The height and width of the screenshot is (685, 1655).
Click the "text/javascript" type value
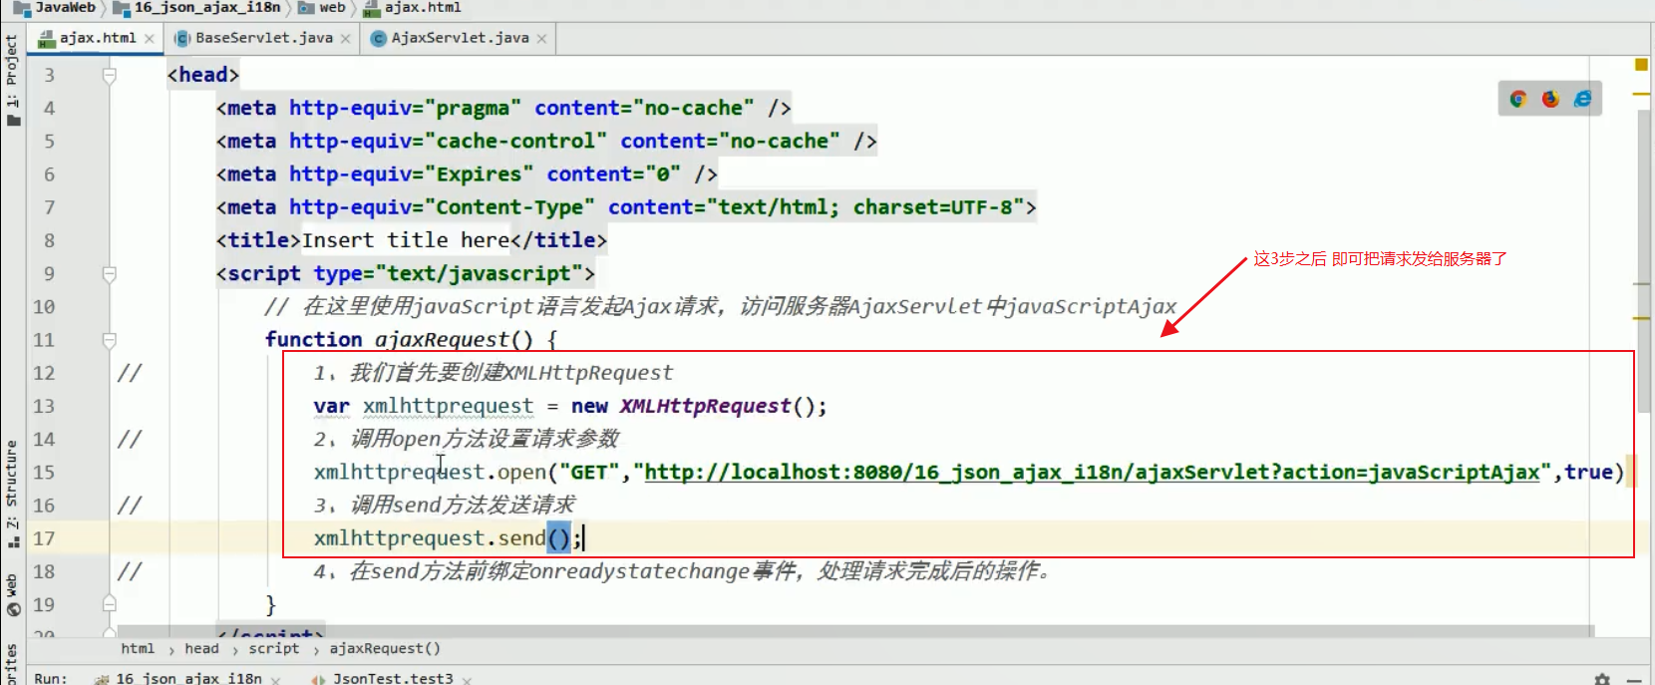479,273
